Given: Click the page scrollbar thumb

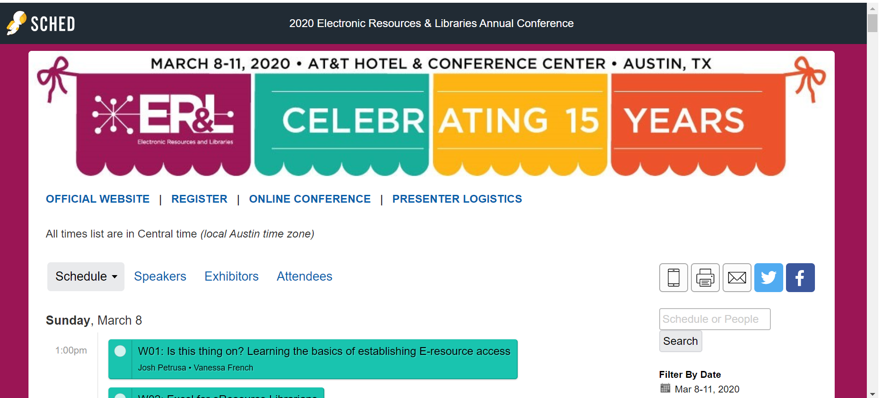Looking at the screenshot, I should [872, 23].
